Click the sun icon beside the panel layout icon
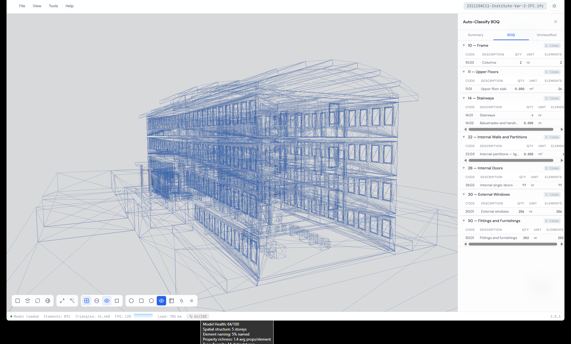 (182, 301)
